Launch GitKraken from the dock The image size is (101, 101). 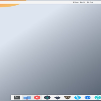[x=47, y=97]
